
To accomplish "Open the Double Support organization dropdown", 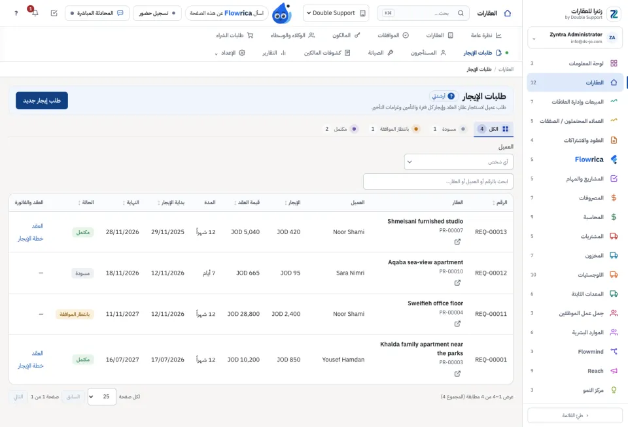I will click(x=336, y=13).
